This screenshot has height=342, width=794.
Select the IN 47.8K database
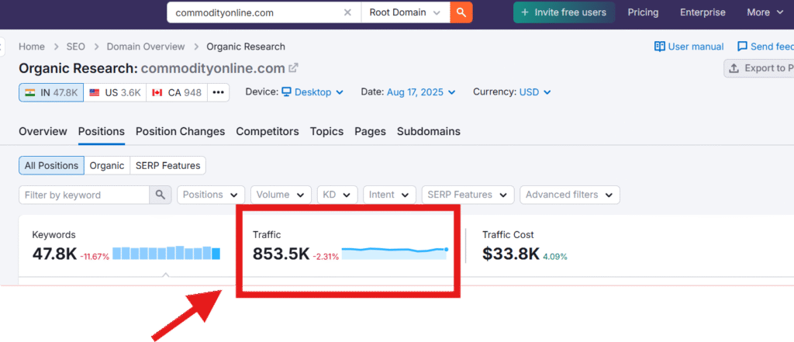point(51,93)
